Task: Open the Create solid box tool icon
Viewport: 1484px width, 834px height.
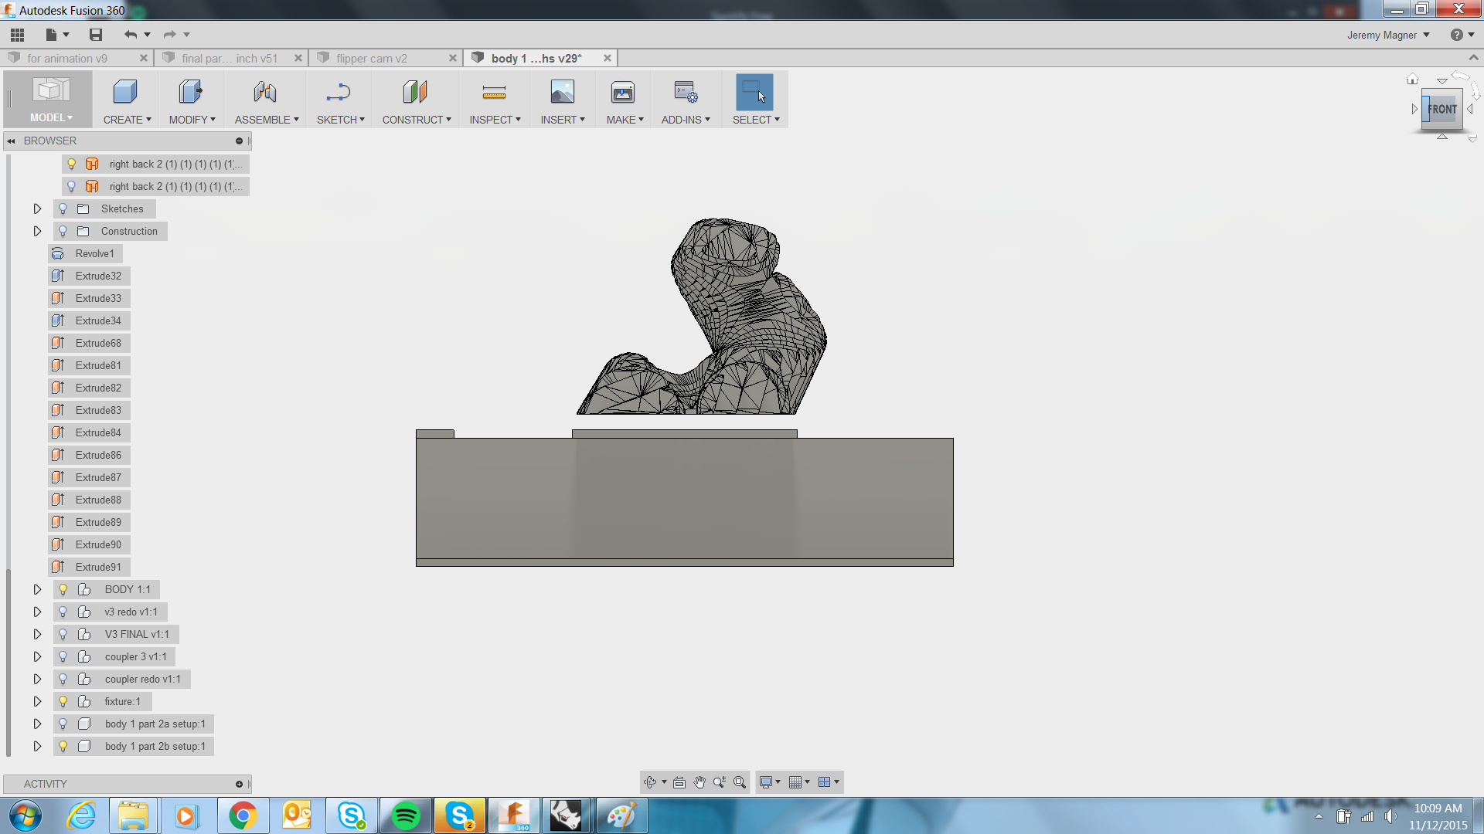Action: click(124, 92)
